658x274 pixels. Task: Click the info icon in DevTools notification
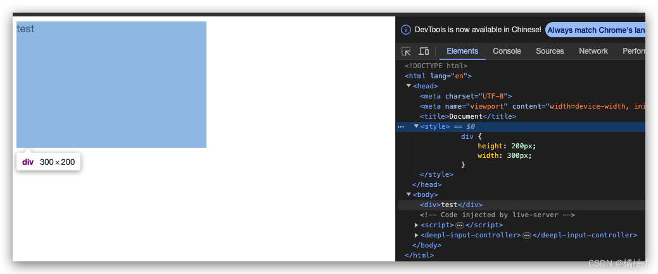coord(406,30)
